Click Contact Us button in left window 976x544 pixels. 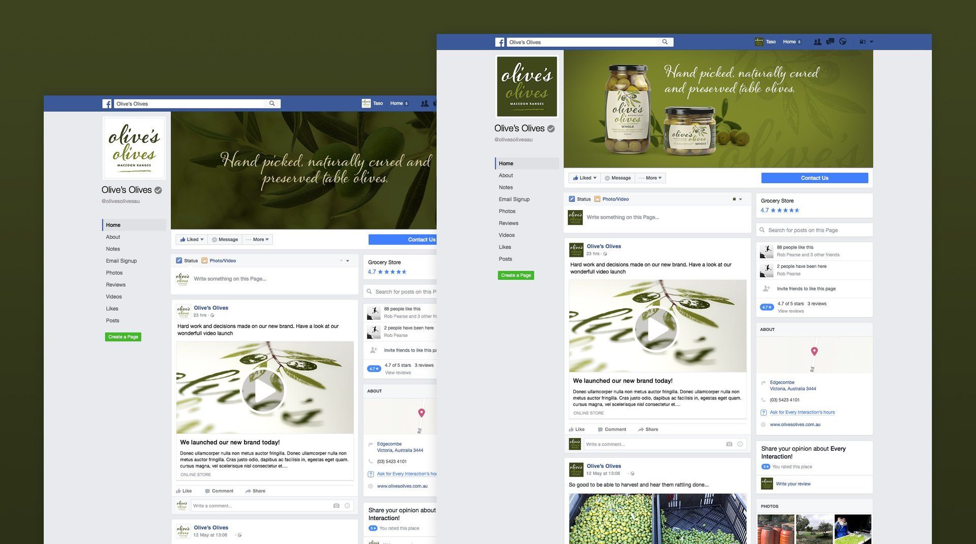pos(402,240)
